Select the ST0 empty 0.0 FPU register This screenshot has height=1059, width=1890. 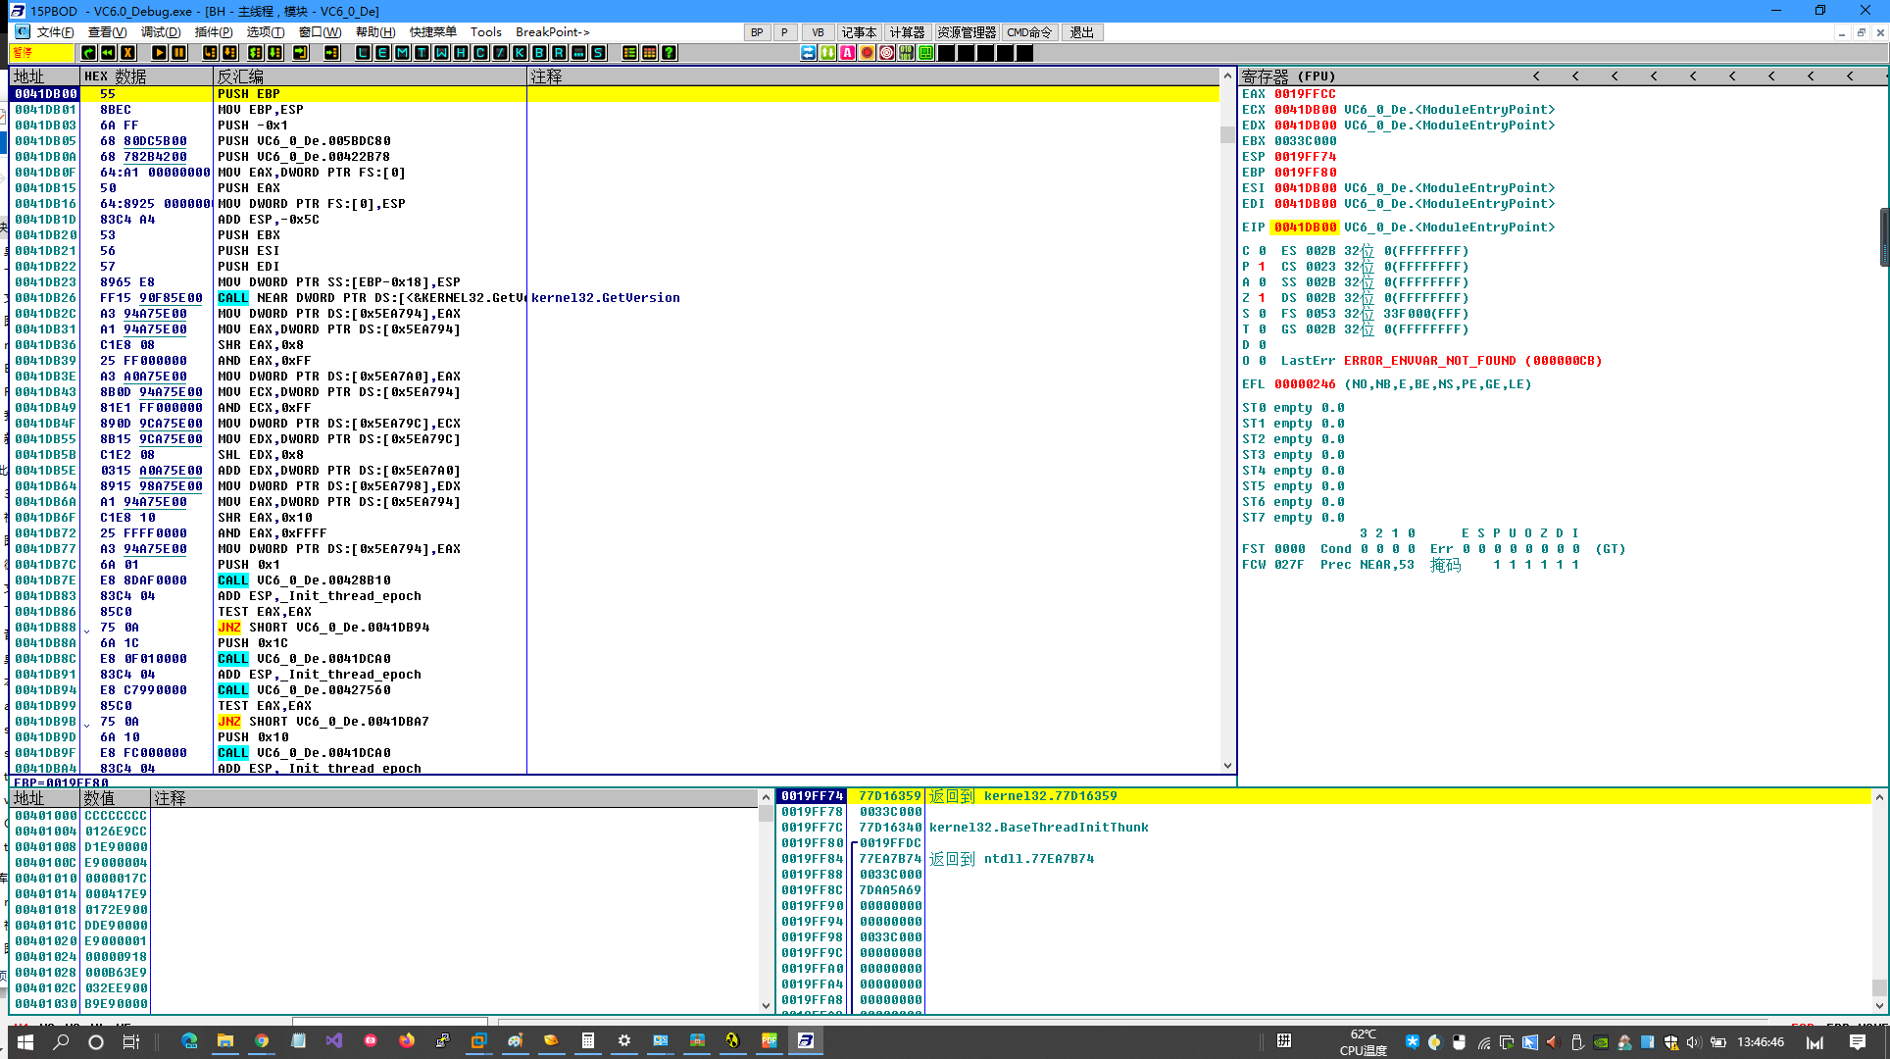[x=1293, y=408]
